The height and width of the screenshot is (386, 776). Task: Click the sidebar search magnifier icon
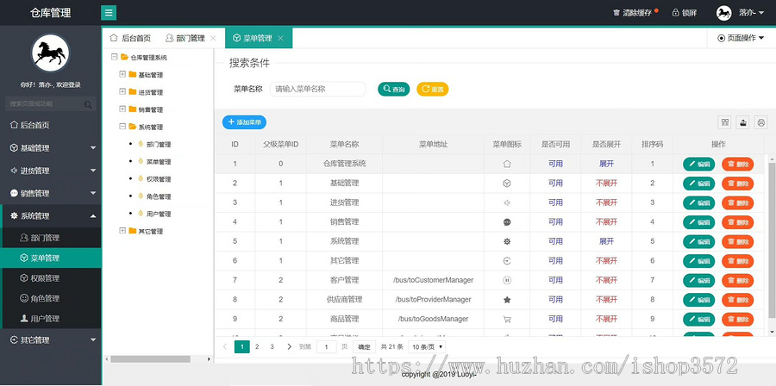[x=88, y=104]
